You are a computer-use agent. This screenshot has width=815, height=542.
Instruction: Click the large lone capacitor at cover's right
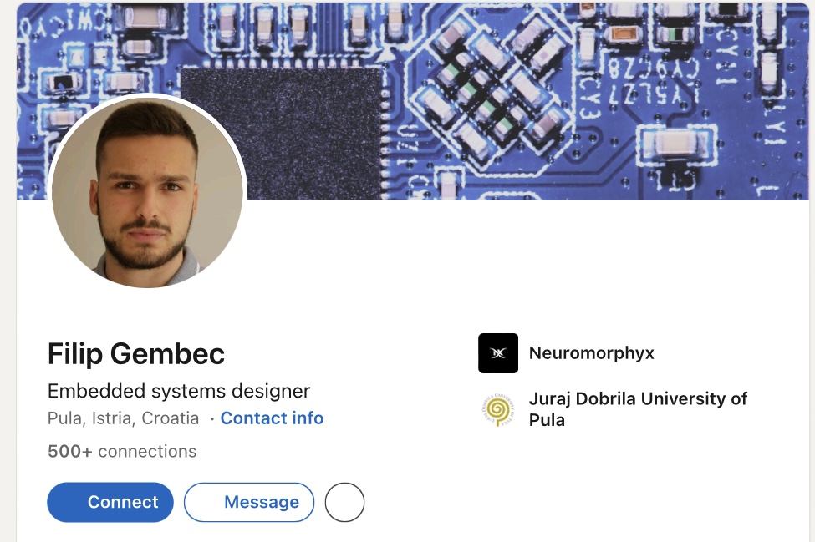[677, 144]
